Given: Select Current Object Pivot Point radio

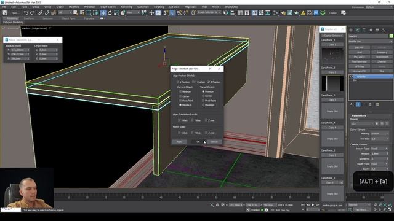Looking at the screenshot, I should coord(180,101).
